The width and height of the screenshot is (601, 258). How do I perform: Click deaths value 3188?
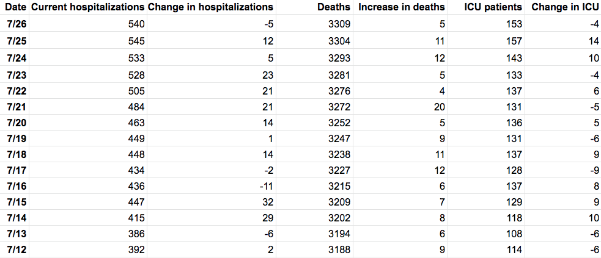click(339, 249)
